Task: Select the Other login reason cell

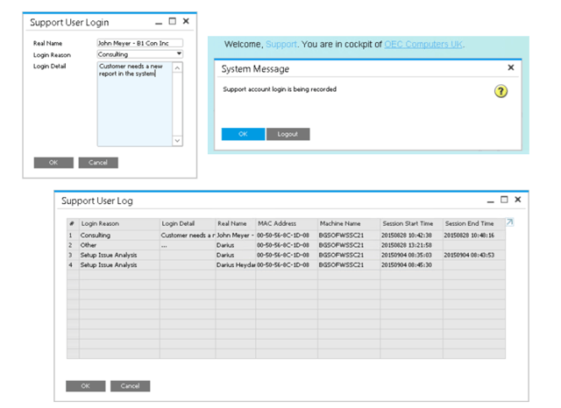Action: click(x=119, y=245)
